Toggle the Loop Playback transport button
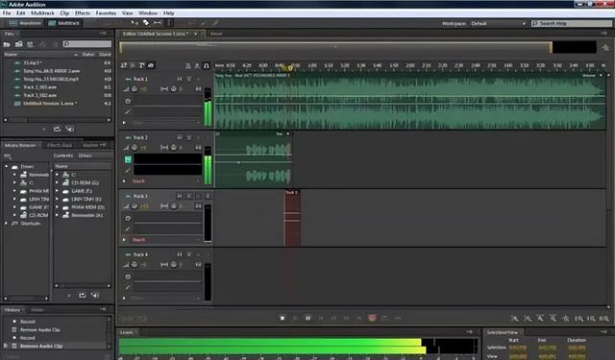This screenshot has height=360, width=615. (384, 318)
